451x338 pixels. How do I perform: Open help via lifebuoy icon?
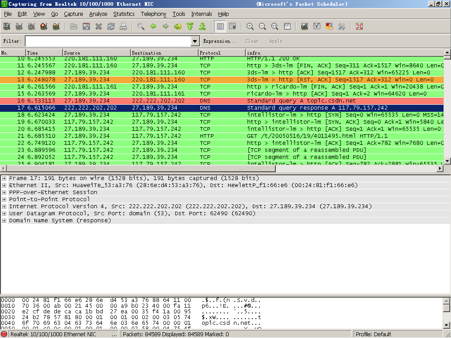(359, 26)
